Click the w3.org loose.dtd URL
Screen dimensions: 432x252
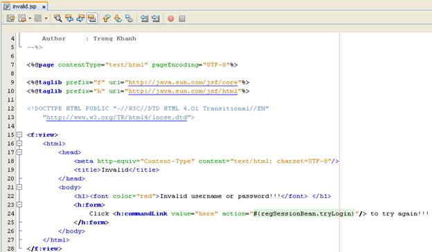click(x=117, y=117)
